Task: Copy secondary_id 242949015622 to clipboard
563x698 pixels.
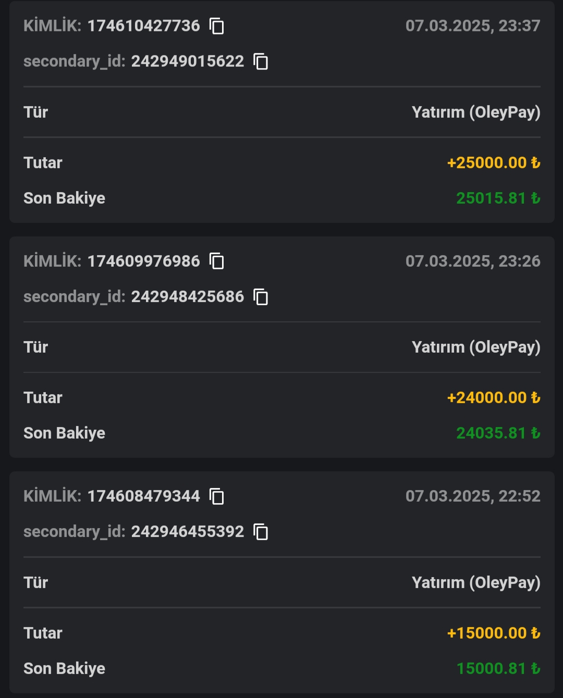Action: 261,61
